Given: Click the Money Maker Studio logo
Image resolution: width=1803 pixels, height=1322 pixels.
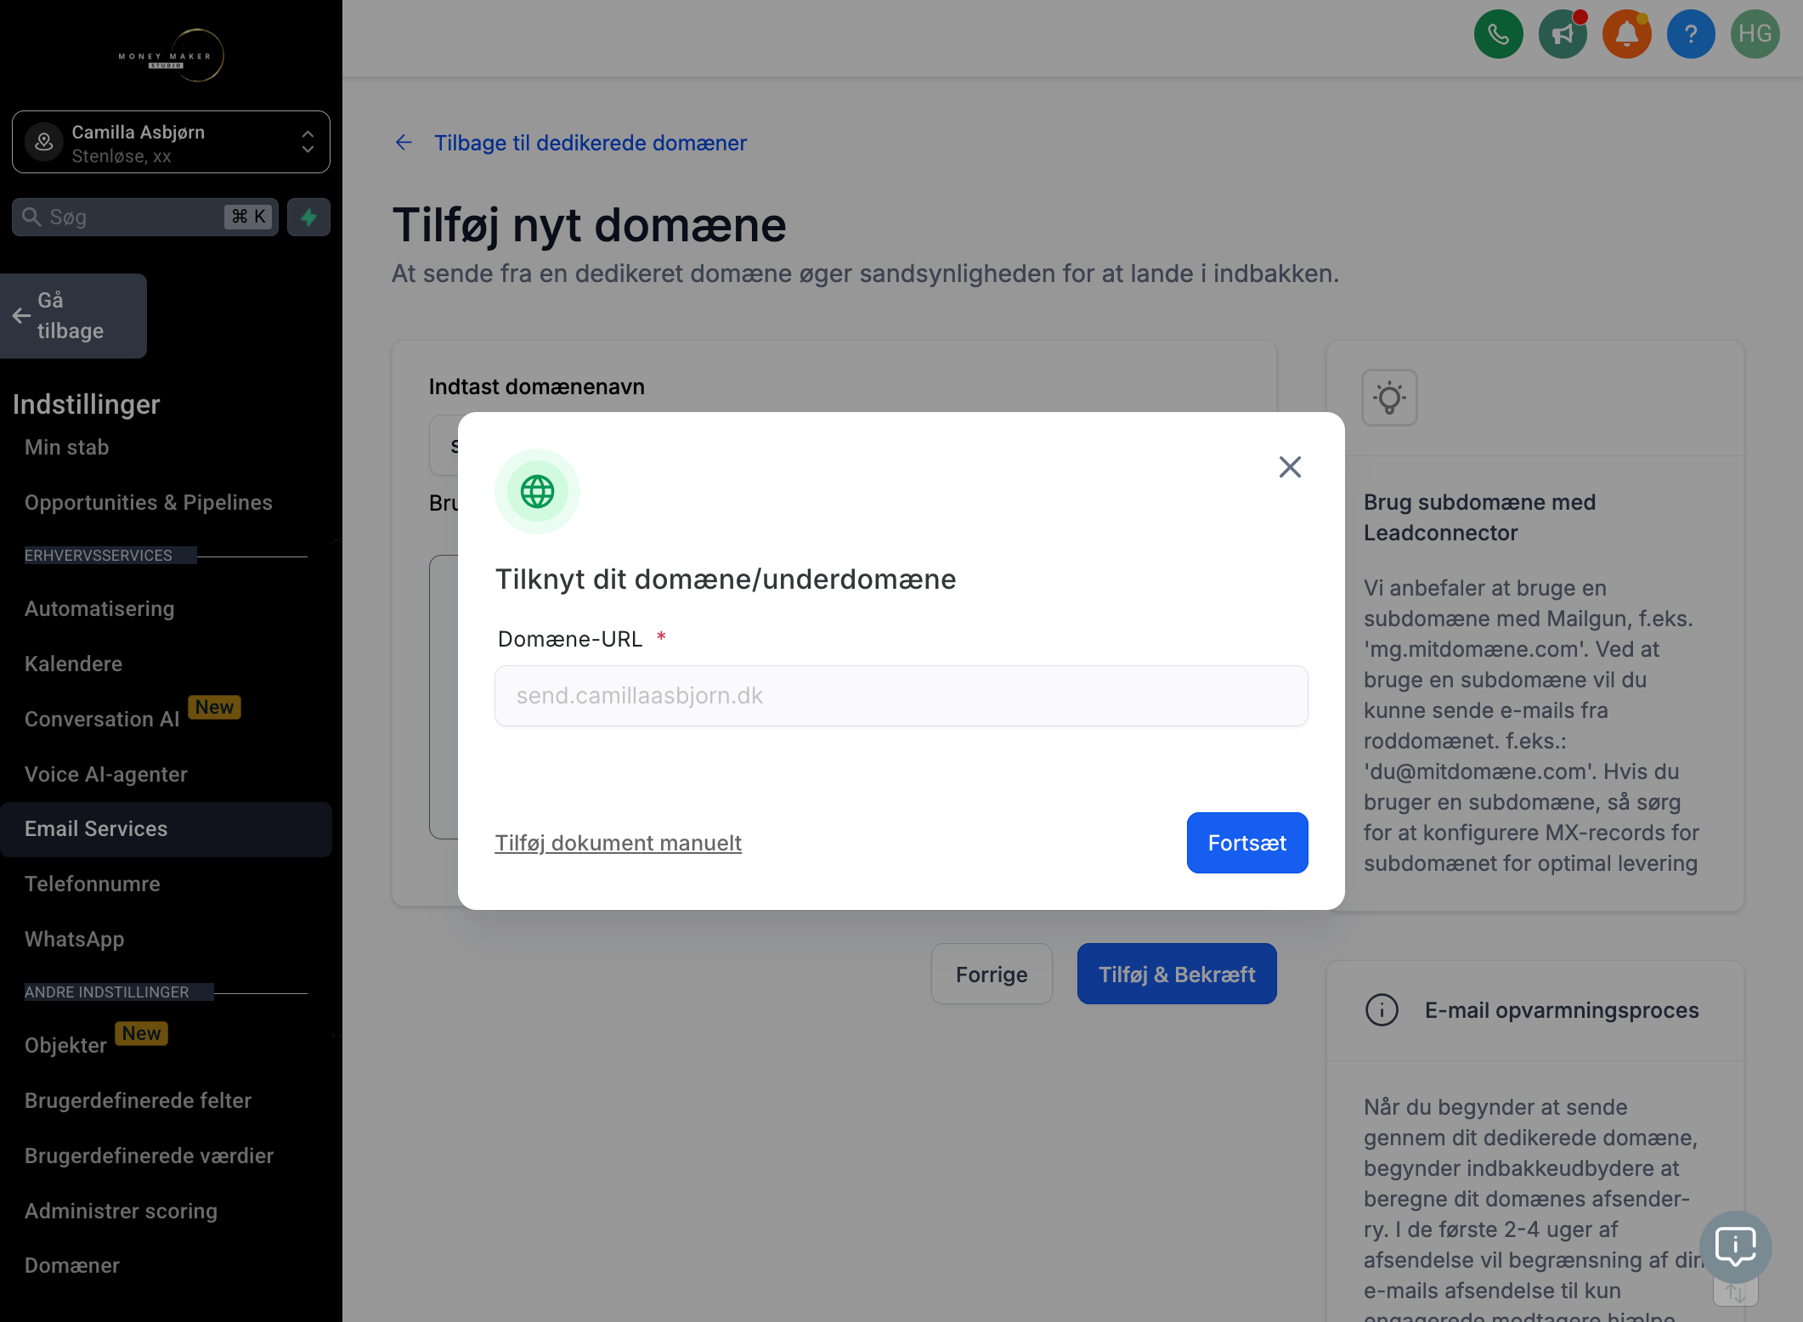Looking at the screenshot, I should pos(171,56).
